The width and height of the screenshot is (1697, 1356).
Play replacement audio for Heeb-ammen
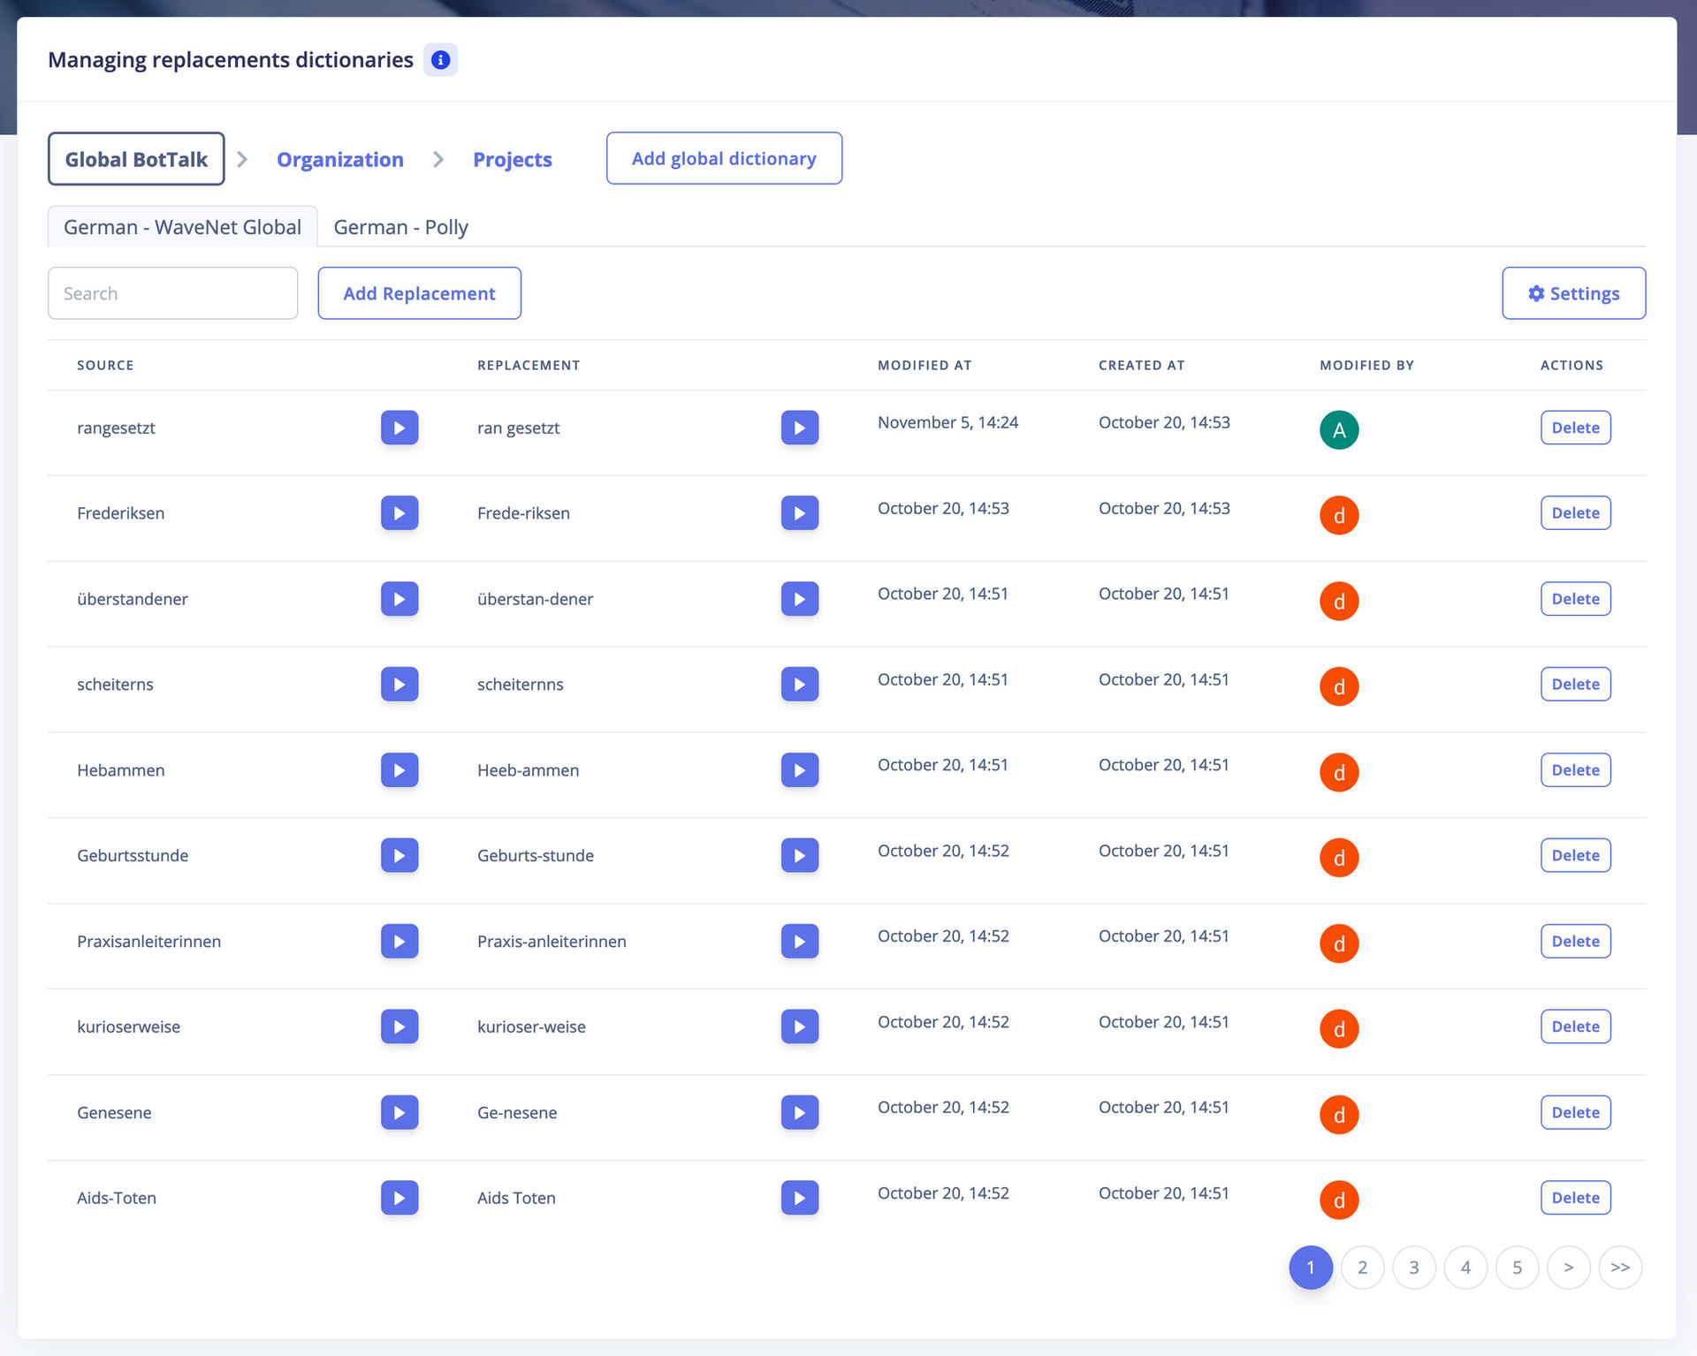tap(800, 770)
